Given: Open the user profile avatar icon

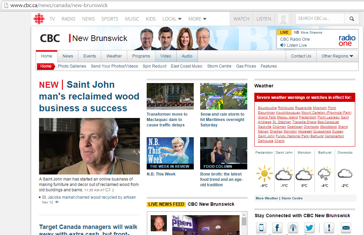Looking at the screenshot, I should [x=283, y=19].
